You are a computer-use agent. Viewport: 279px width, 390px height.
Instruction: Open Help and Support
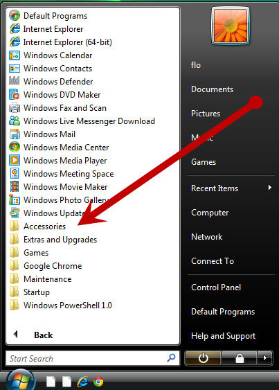click(223, 336)
